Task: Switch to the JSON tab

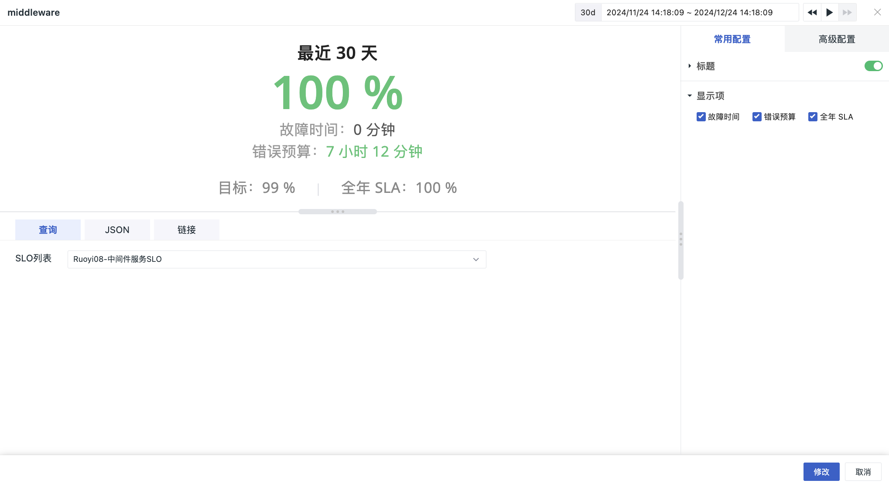Action: pyautogui.click(x=117, y=230)
